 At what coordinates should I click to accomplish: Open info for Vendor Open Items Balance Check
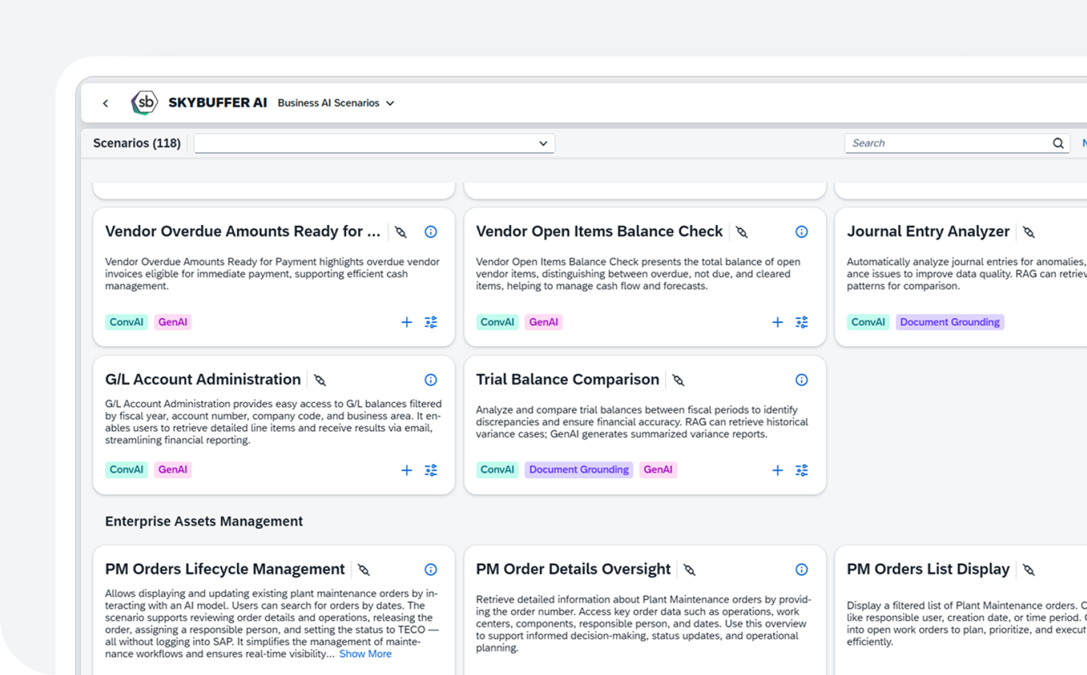pos(801,232)
